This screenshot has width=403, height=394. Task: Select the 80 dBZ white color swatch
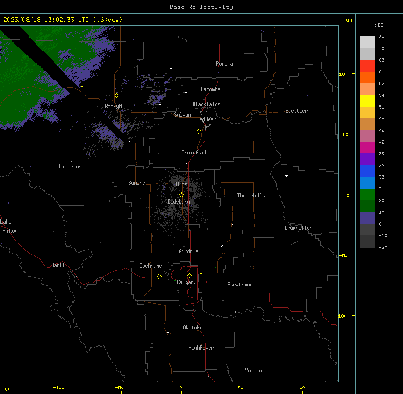tap(367, 43)
